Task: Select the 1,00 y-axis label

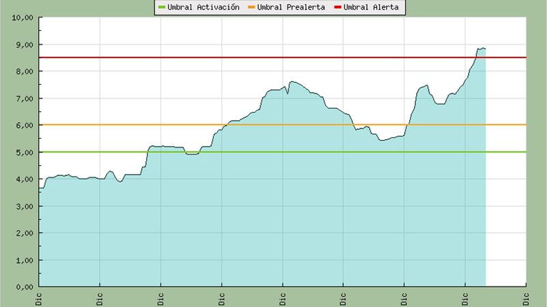Action: coord(24,260)
